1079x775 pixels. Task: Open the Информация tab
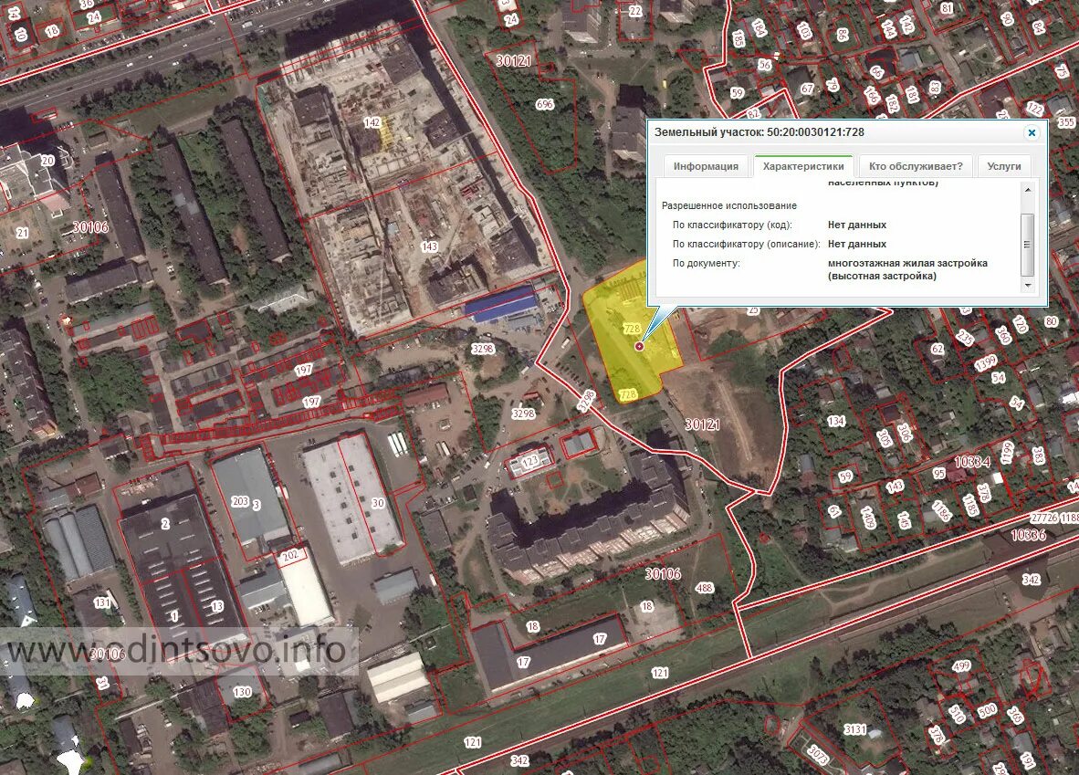(x=706, y=166)
